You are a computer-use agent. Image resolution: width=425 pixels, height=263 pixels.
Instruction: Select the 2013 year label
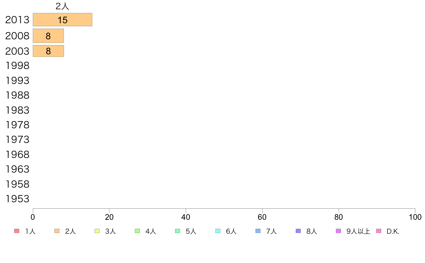click(x=17, y=20)
